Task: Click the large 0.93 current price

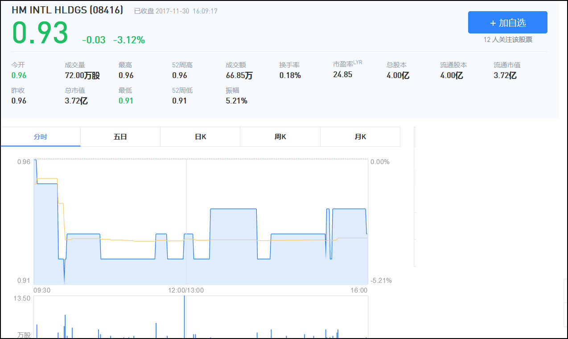Action: coord(40,33)
